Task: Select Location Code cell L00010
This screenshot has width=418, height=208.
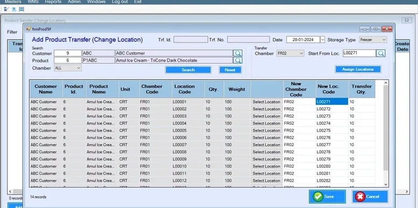Action: pyautogui.click(x=188, y=166)
